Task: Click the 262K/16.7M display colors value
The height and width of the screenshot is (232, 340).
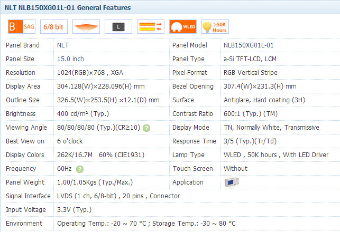Action: click(x=75, y=155)
